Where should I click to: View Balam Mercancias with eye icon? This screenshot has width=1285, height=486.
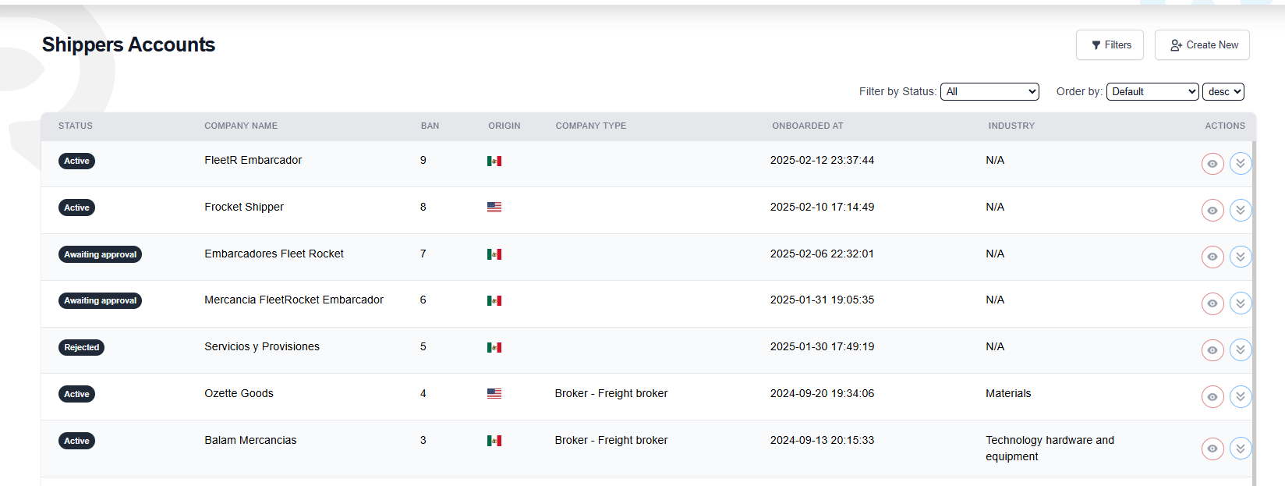tap(1212, 449)
